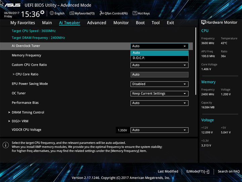
Task: Click the 15:36 clock display
Action: click(x=30, y=14)
